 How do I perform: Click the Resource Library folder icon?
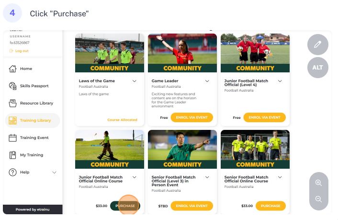[x=12, y=103]
